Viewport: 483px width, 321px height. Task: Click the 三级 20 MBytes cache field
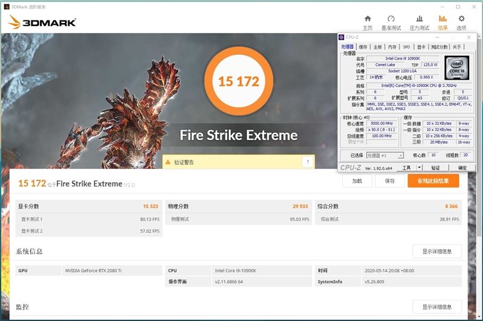point(439,142)
